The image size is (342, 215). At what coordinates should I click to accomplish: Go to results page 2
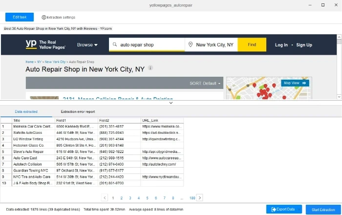[x=122, y=198]
